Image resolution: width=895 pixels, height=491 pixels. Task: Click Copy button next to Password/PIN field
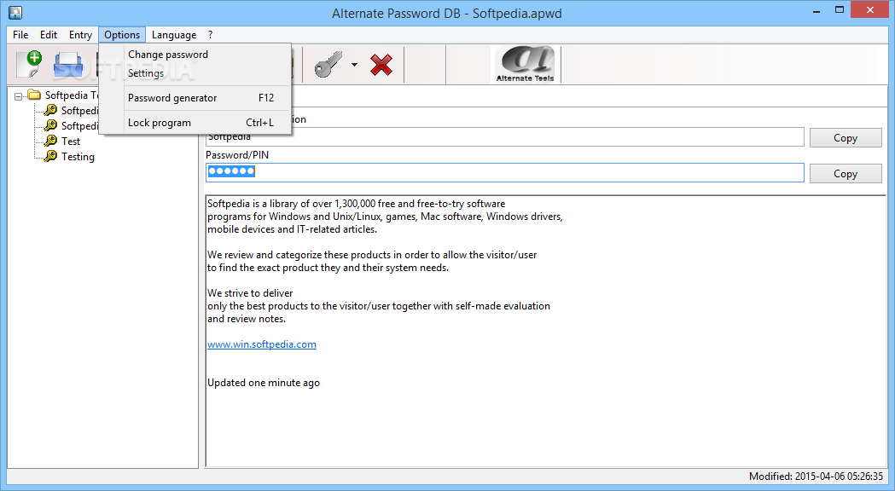pyautogui.click(x=846, y=173)
